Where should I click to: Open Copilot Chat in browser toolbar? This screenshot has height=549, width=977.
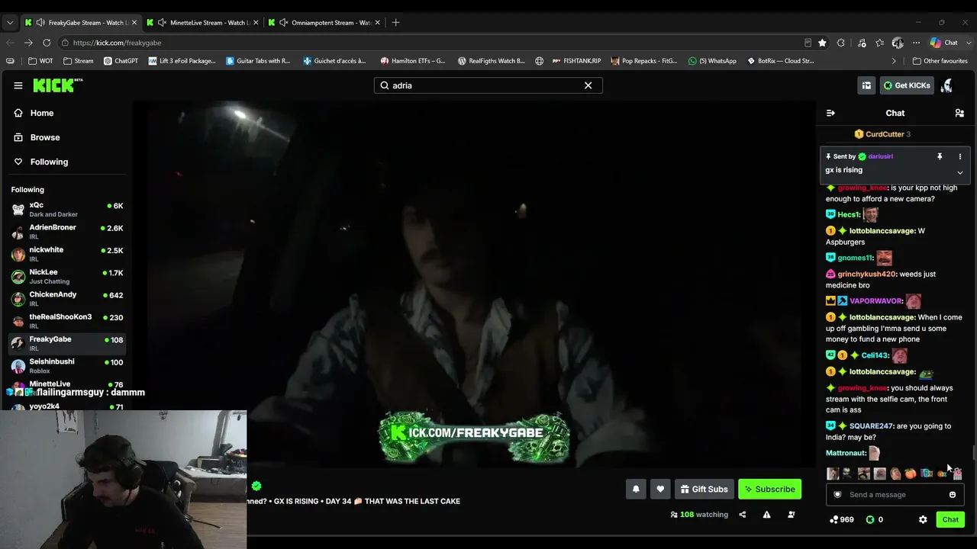945,43
